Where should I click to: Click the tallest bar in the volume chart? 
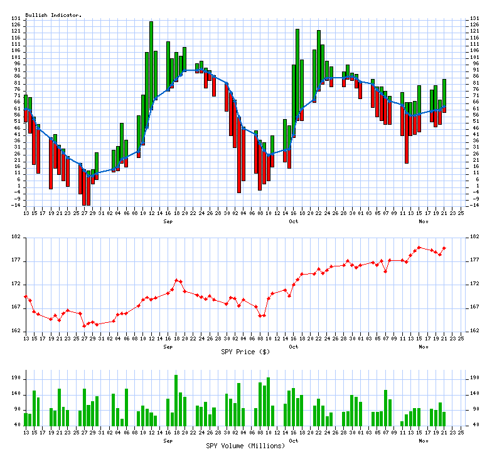(176, 400)
